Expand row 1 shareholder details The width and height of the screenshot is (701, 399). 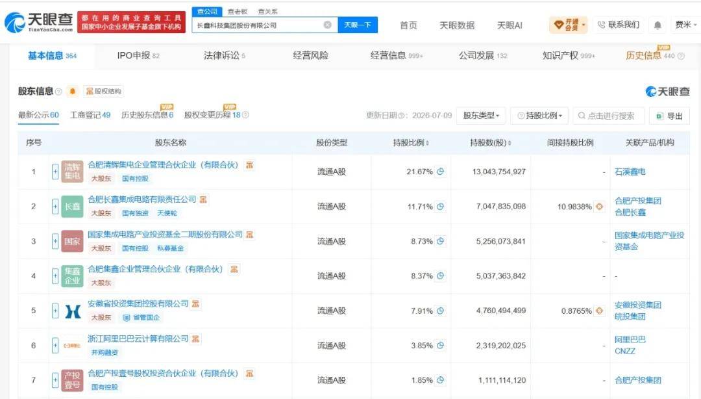point(55,172)
